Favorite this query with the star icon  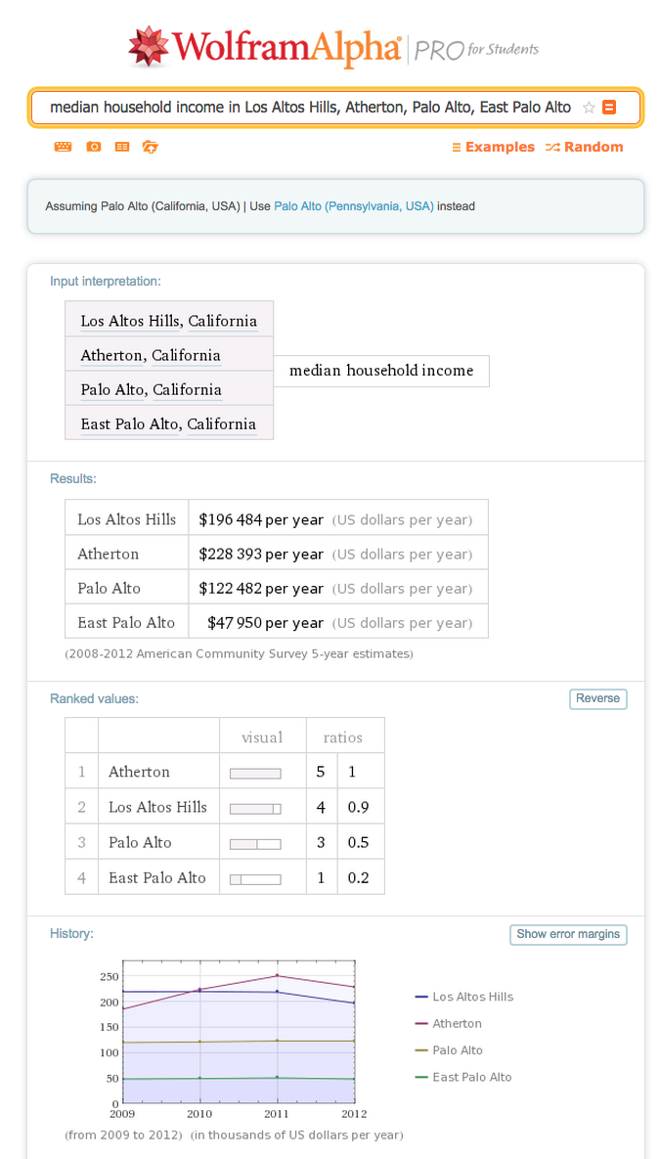589,108
